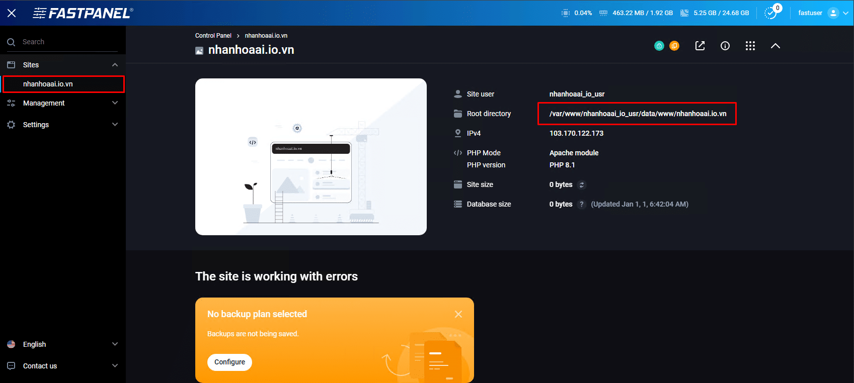The height and width of the screenshot is (383, 854).
Task: Click the Site user person icon
Action: coord(458,94)
